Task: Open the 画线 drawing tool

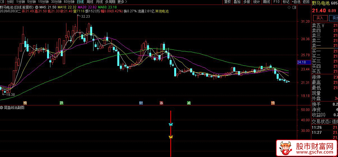Action: coord(266,2)
